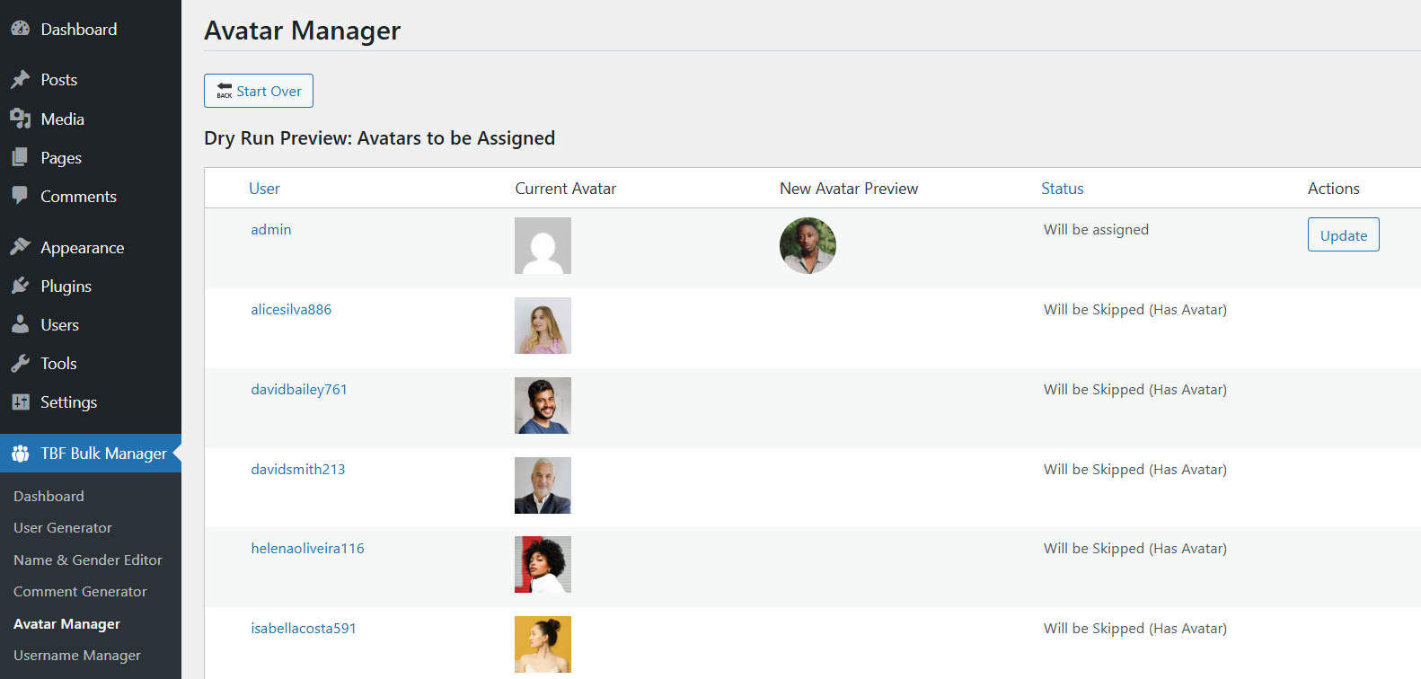Click the Posts pushpin icon
The width and height of the screenshot is (1421, 679).
pyautogui.click(x=20, y=80)
